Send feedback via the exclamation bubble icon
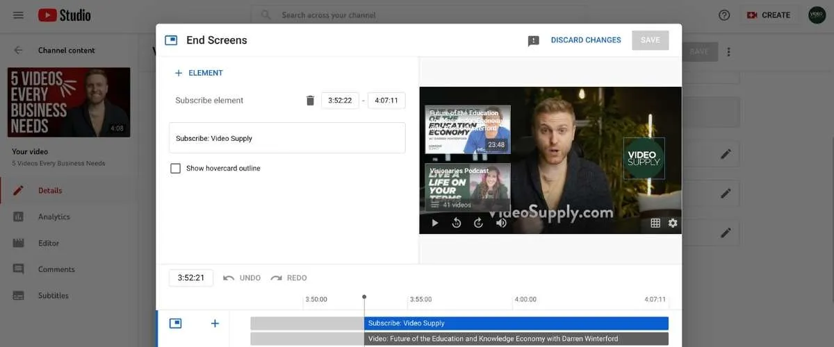The width and height of the screenshot is (834, 347). pos(534,41)
